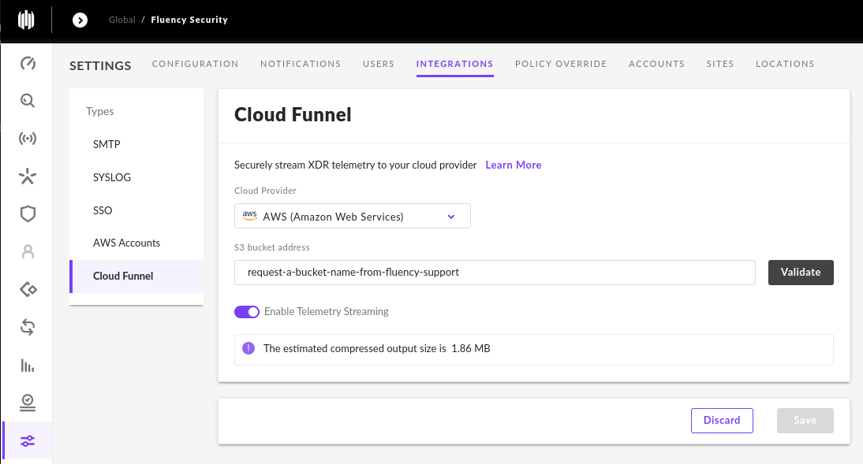The image size is (863, 464).
Task: Toggle Enable Telemetry Streaming switch
Action: (x=247, y=312)
